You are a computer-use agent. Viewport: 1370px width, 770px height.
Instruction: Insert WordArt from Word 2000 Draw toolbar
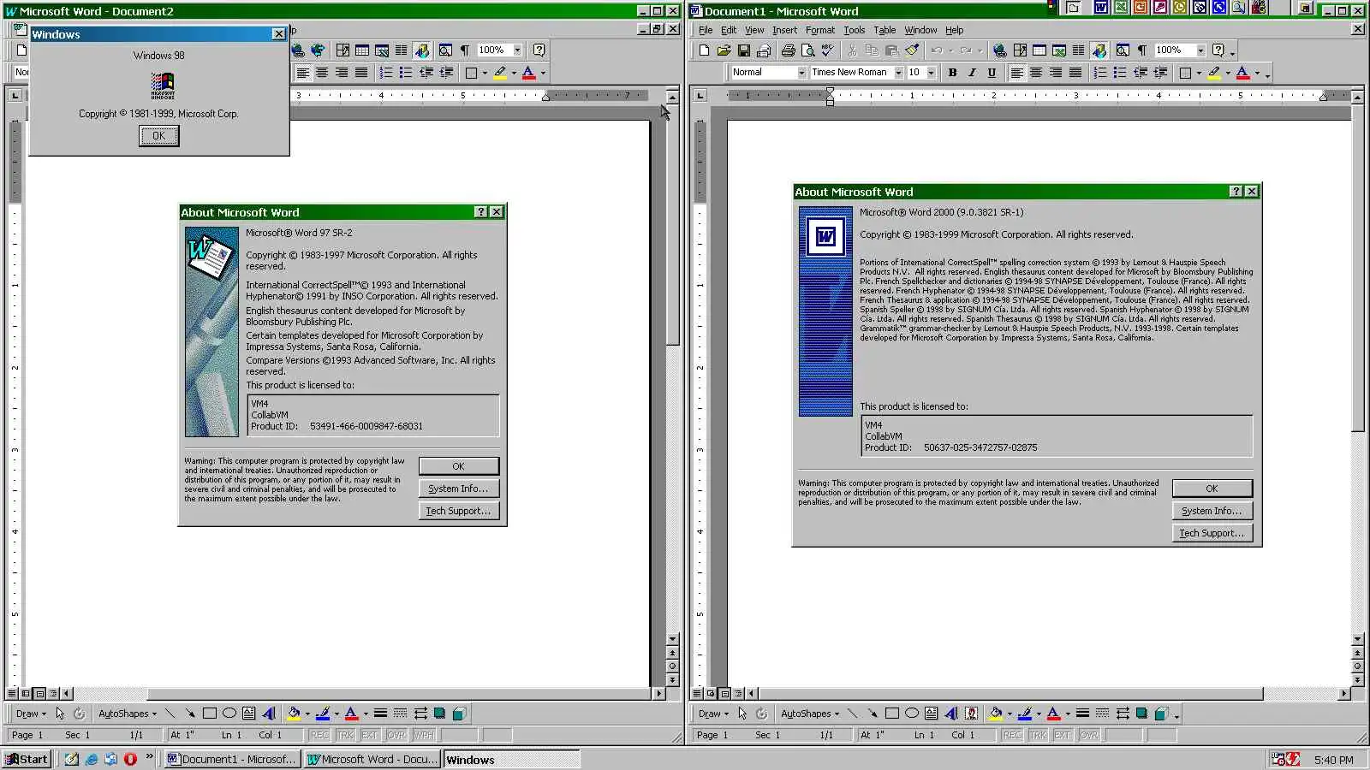click(x=951, y=714)
